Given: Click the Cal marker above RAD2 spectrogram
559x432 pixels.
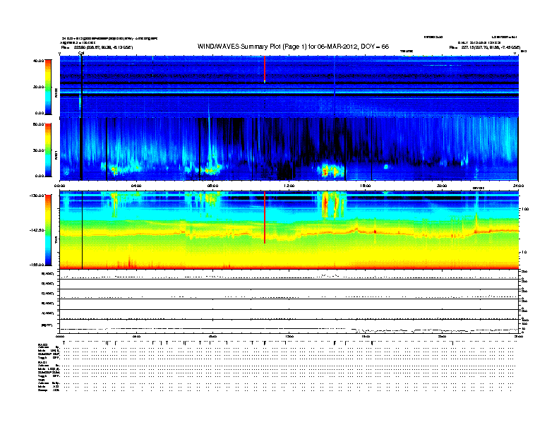Looking at the screenshot, I should pos(81,53).
